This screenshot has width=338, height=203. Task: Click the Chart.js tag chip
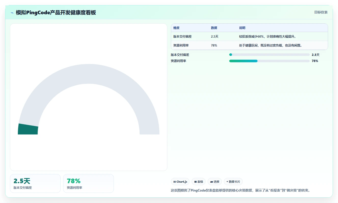tap(180, 182)
